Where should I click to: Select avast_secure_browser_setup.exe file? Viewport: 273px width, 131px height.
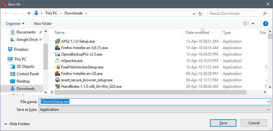coord(87,80)
